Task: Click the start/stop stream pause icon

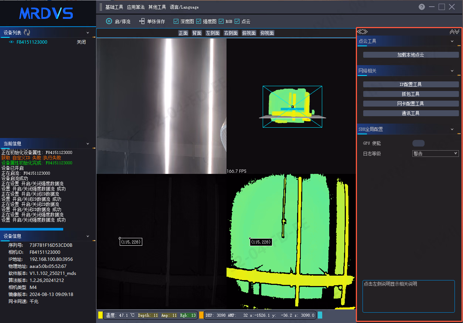Action: 109,21
